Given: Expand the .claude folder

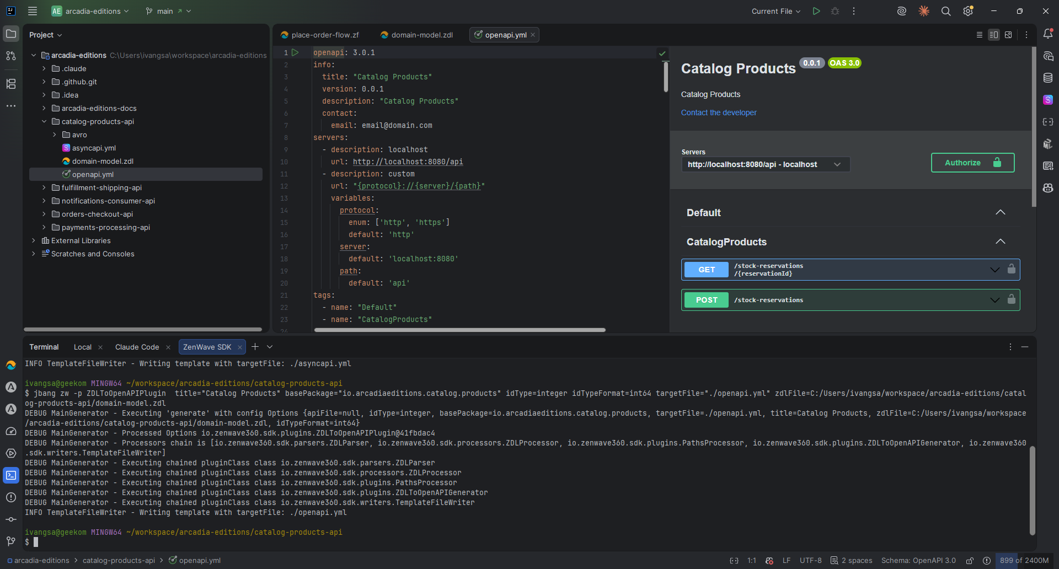Looking at the screenshot, I should [44, 68].
